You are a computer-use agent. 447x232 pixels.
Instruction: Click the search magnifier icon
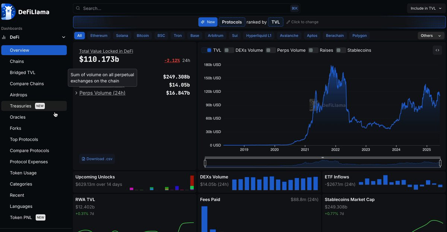click(x=78, y=8)
